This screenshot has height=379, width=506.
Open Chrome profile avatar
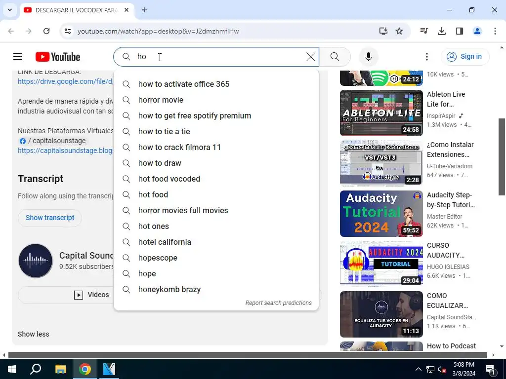[477, 31]
